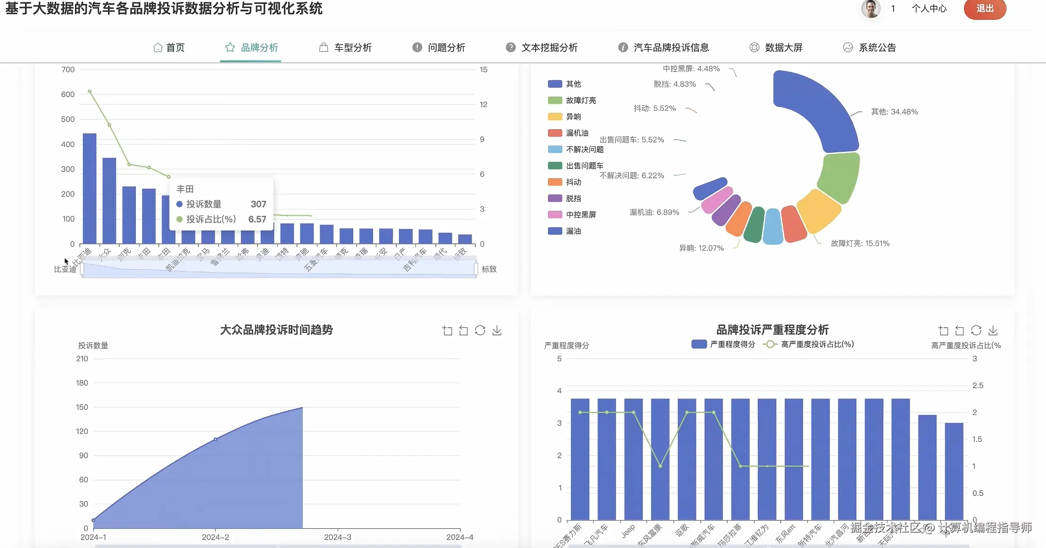This screenshot has height=548, width=1046.
Task: Click the pie label '其他: 34.48%'
Action: tap(894, 112)
